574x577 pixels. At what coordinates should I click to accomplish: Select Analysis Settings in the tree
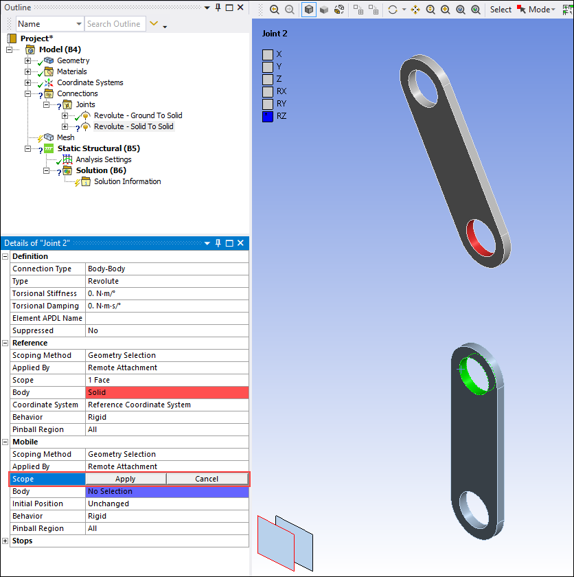103,159
